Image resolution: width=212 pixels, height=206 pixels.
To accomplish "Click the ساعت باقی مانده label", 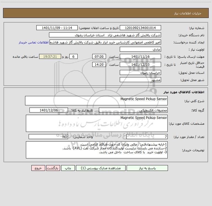I will tap(25, 57).
